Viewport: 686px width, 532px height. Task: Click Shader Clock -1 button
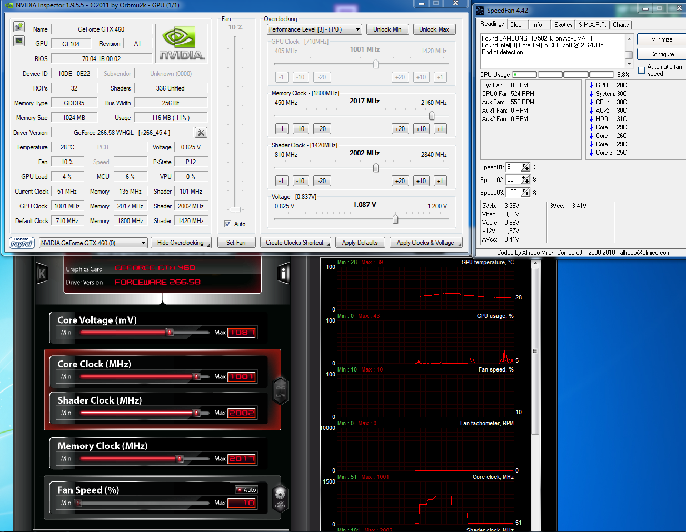[x=282, y=181]
